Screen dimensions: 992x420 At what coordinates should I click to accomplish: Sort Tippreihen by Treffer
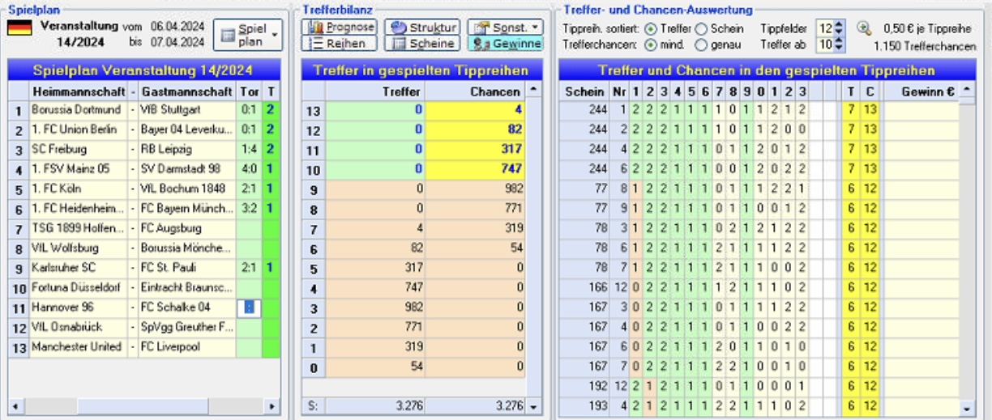point(652,29)
